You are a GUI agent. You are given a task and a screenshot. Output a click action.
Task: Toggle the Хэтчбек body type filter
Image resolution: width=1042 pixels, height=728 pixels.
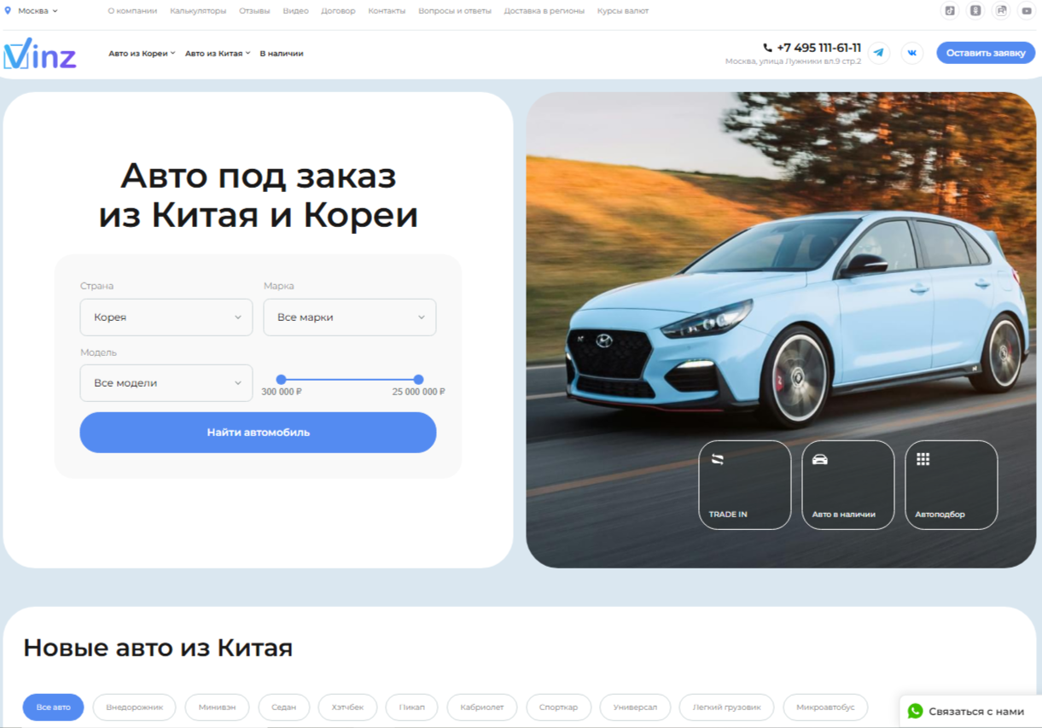pos(347,708)
